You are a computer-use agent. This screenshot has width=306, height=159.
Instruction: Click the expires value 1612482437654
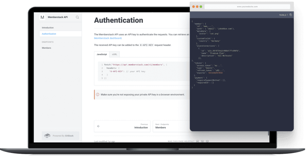[215, 73]
